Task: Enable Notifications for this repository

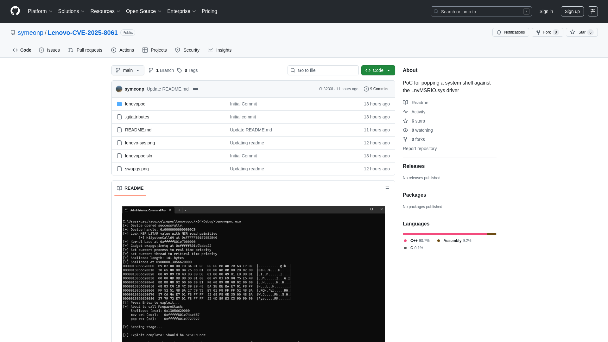Action: click(x=510, y=32)
